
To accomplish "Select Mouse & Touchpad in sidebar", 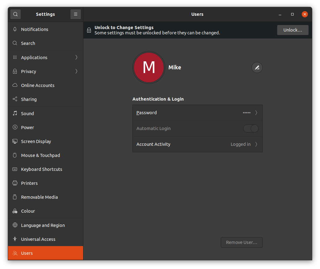I will (40, 155).
